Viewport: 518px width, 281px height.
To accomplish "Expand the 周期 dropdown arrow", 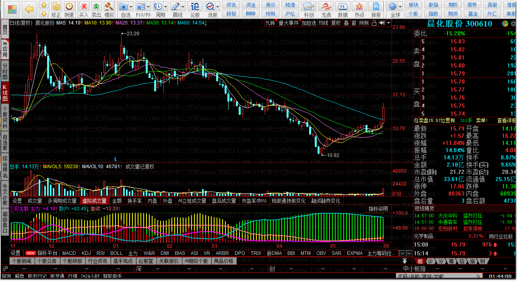I will [165, 6].
